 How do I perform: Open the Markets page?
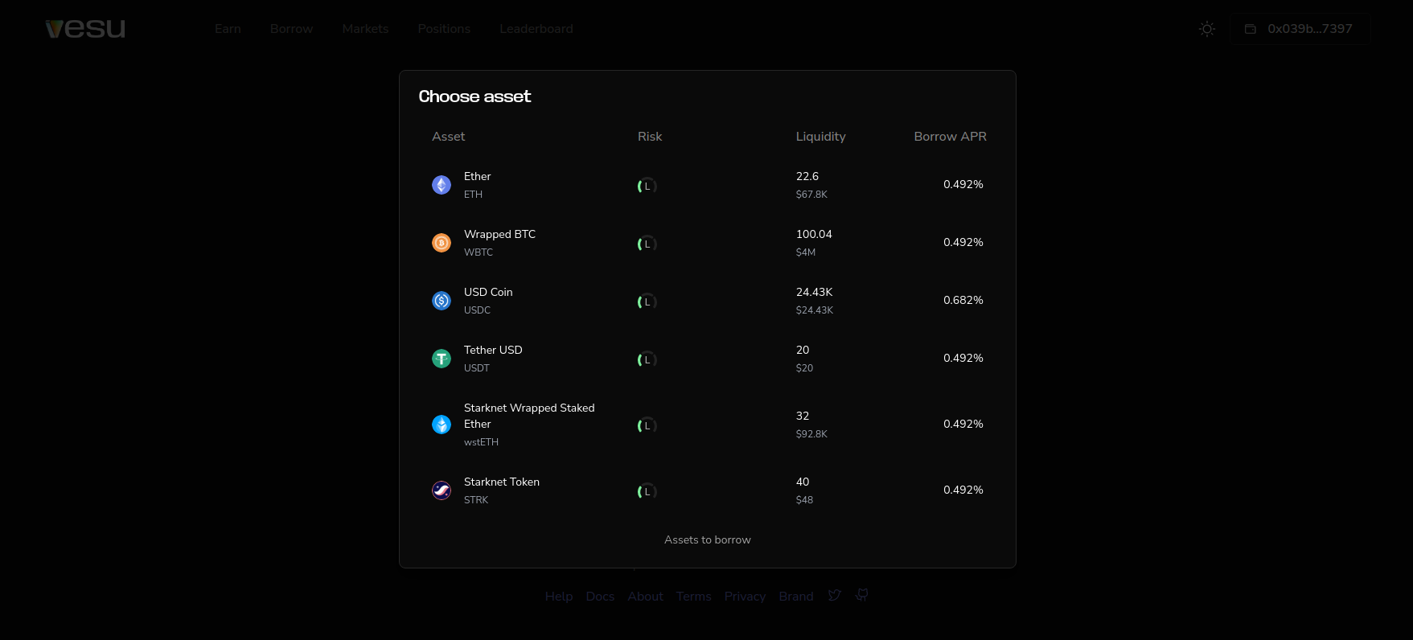(x=365, y=29)
